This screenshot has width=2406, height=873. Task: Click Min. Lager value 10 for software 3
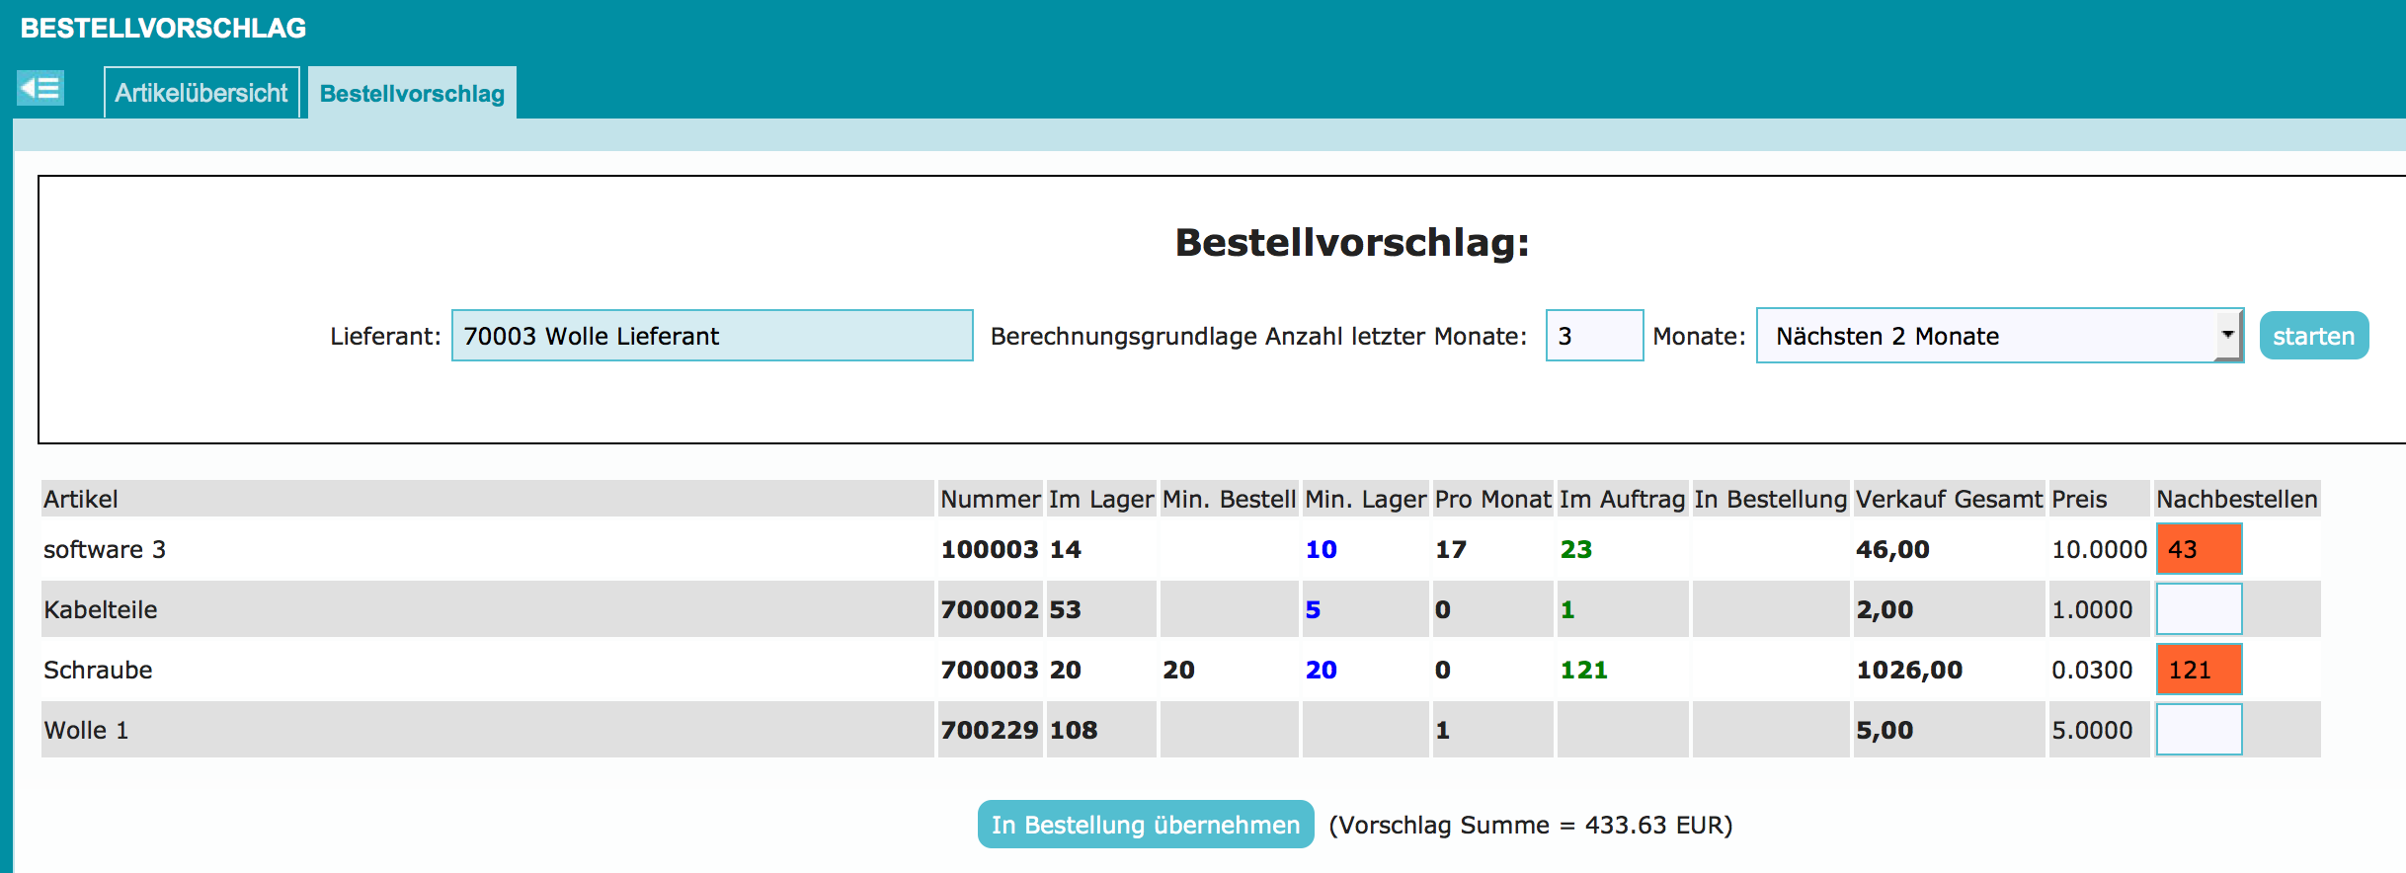1321,549
